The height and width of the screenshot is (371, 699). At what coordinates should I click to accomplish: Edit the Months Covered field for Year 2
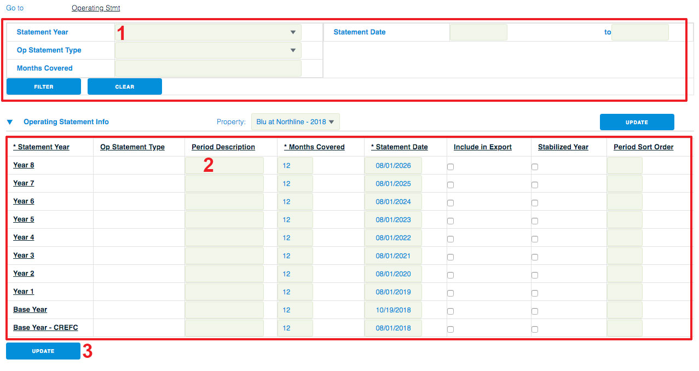coord(295,274)
